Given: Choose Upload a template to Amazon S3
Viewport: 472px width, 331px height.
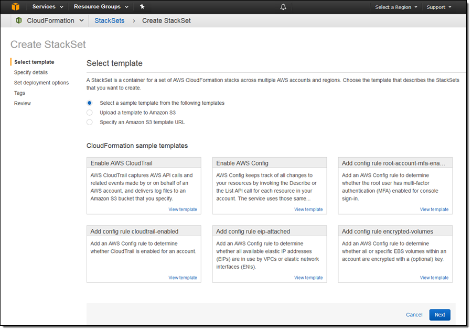Looking at the screenshot, I should tap(90, 113).
